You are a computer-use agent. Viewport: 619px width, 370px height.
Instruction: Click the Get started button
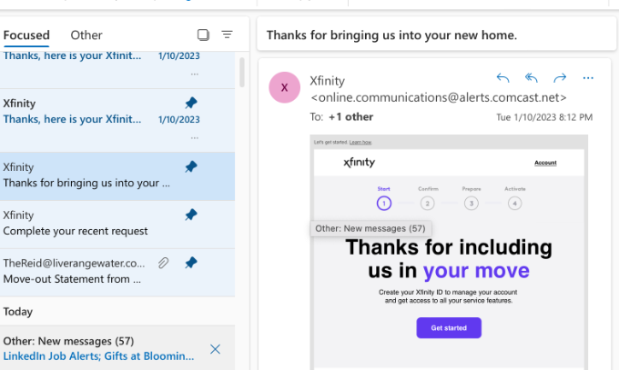click(x=449, y=328)
